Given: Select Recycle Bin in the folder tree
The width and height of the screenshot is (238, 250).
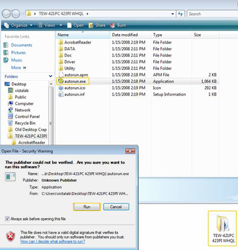Looking at the screenshot, I should [x=25, y=123].
